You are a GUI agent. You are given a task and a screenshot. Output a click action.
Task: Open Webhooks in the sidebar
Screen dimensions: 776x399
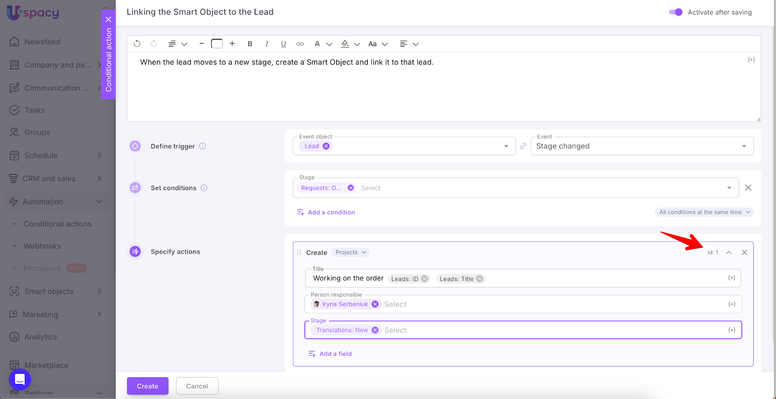pos(42,246)
